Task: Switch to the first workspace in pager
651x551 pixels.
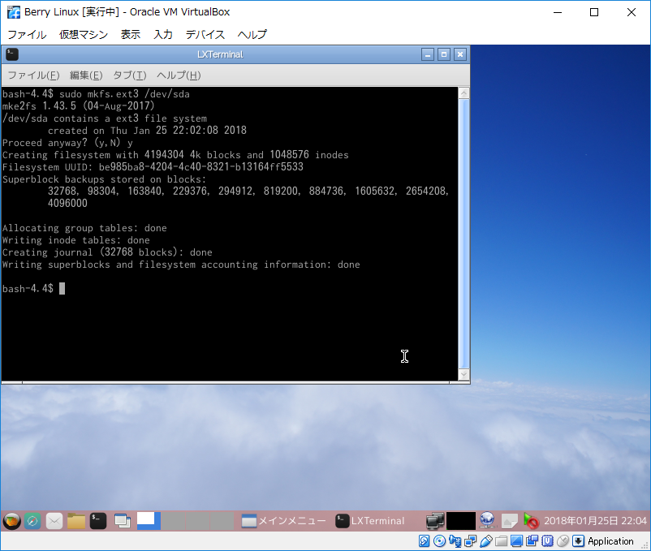Action: (149, 521)
